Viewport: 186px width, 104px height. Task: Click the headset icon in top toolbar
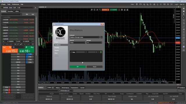(x=144, y=4)
